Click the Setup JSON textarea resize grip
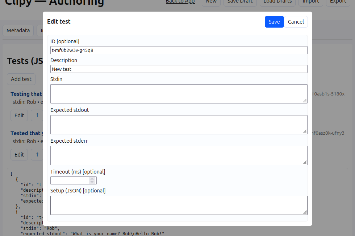This screenshot has height=236, width=355. click(x=305, y=212)
